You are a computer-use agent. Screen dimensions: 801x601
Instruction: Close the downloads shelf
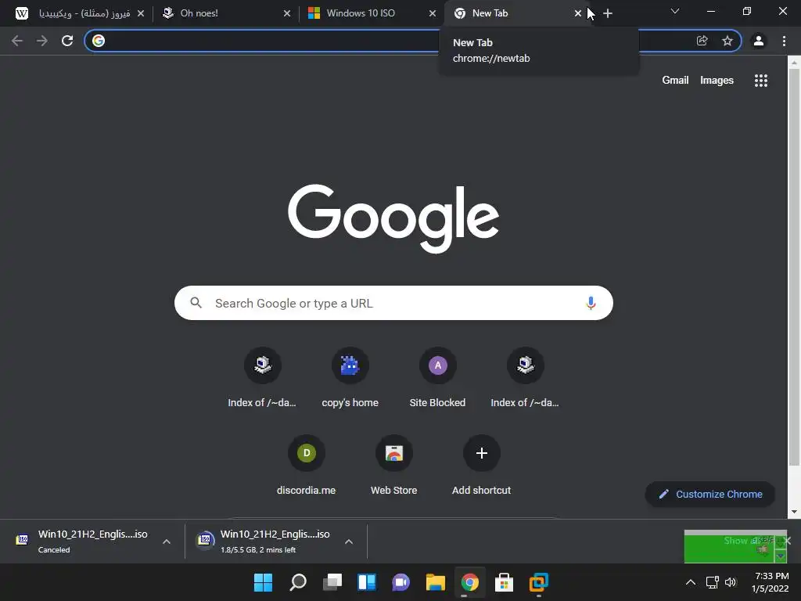tap(787, 541)
